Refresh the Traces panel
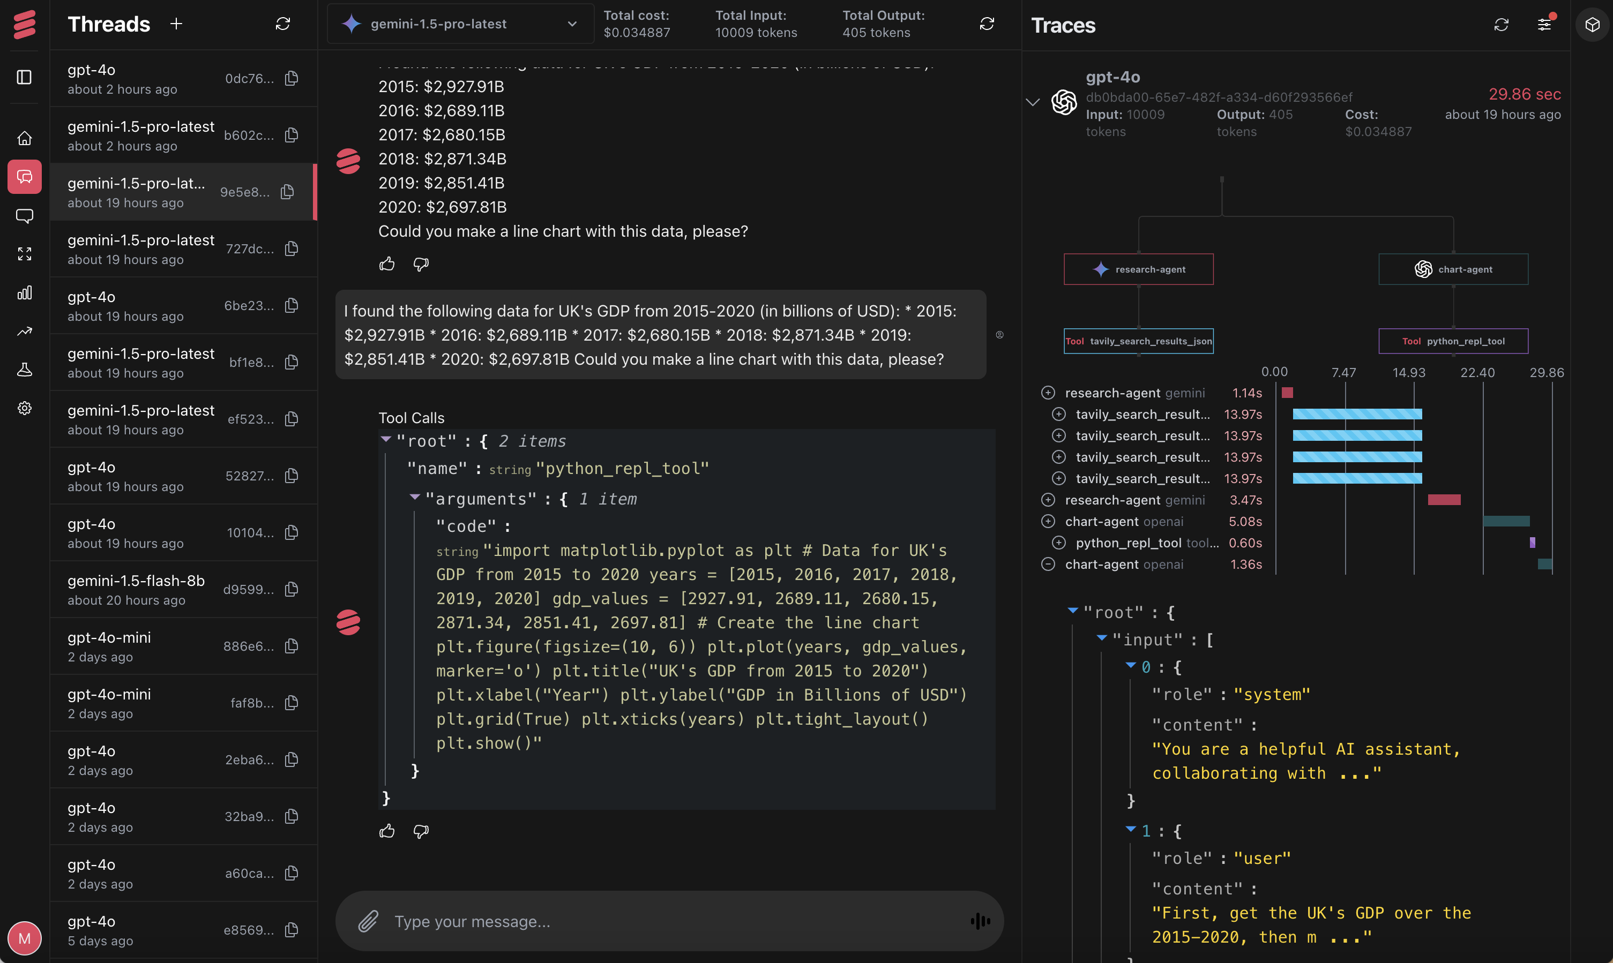 point(1502,25)
